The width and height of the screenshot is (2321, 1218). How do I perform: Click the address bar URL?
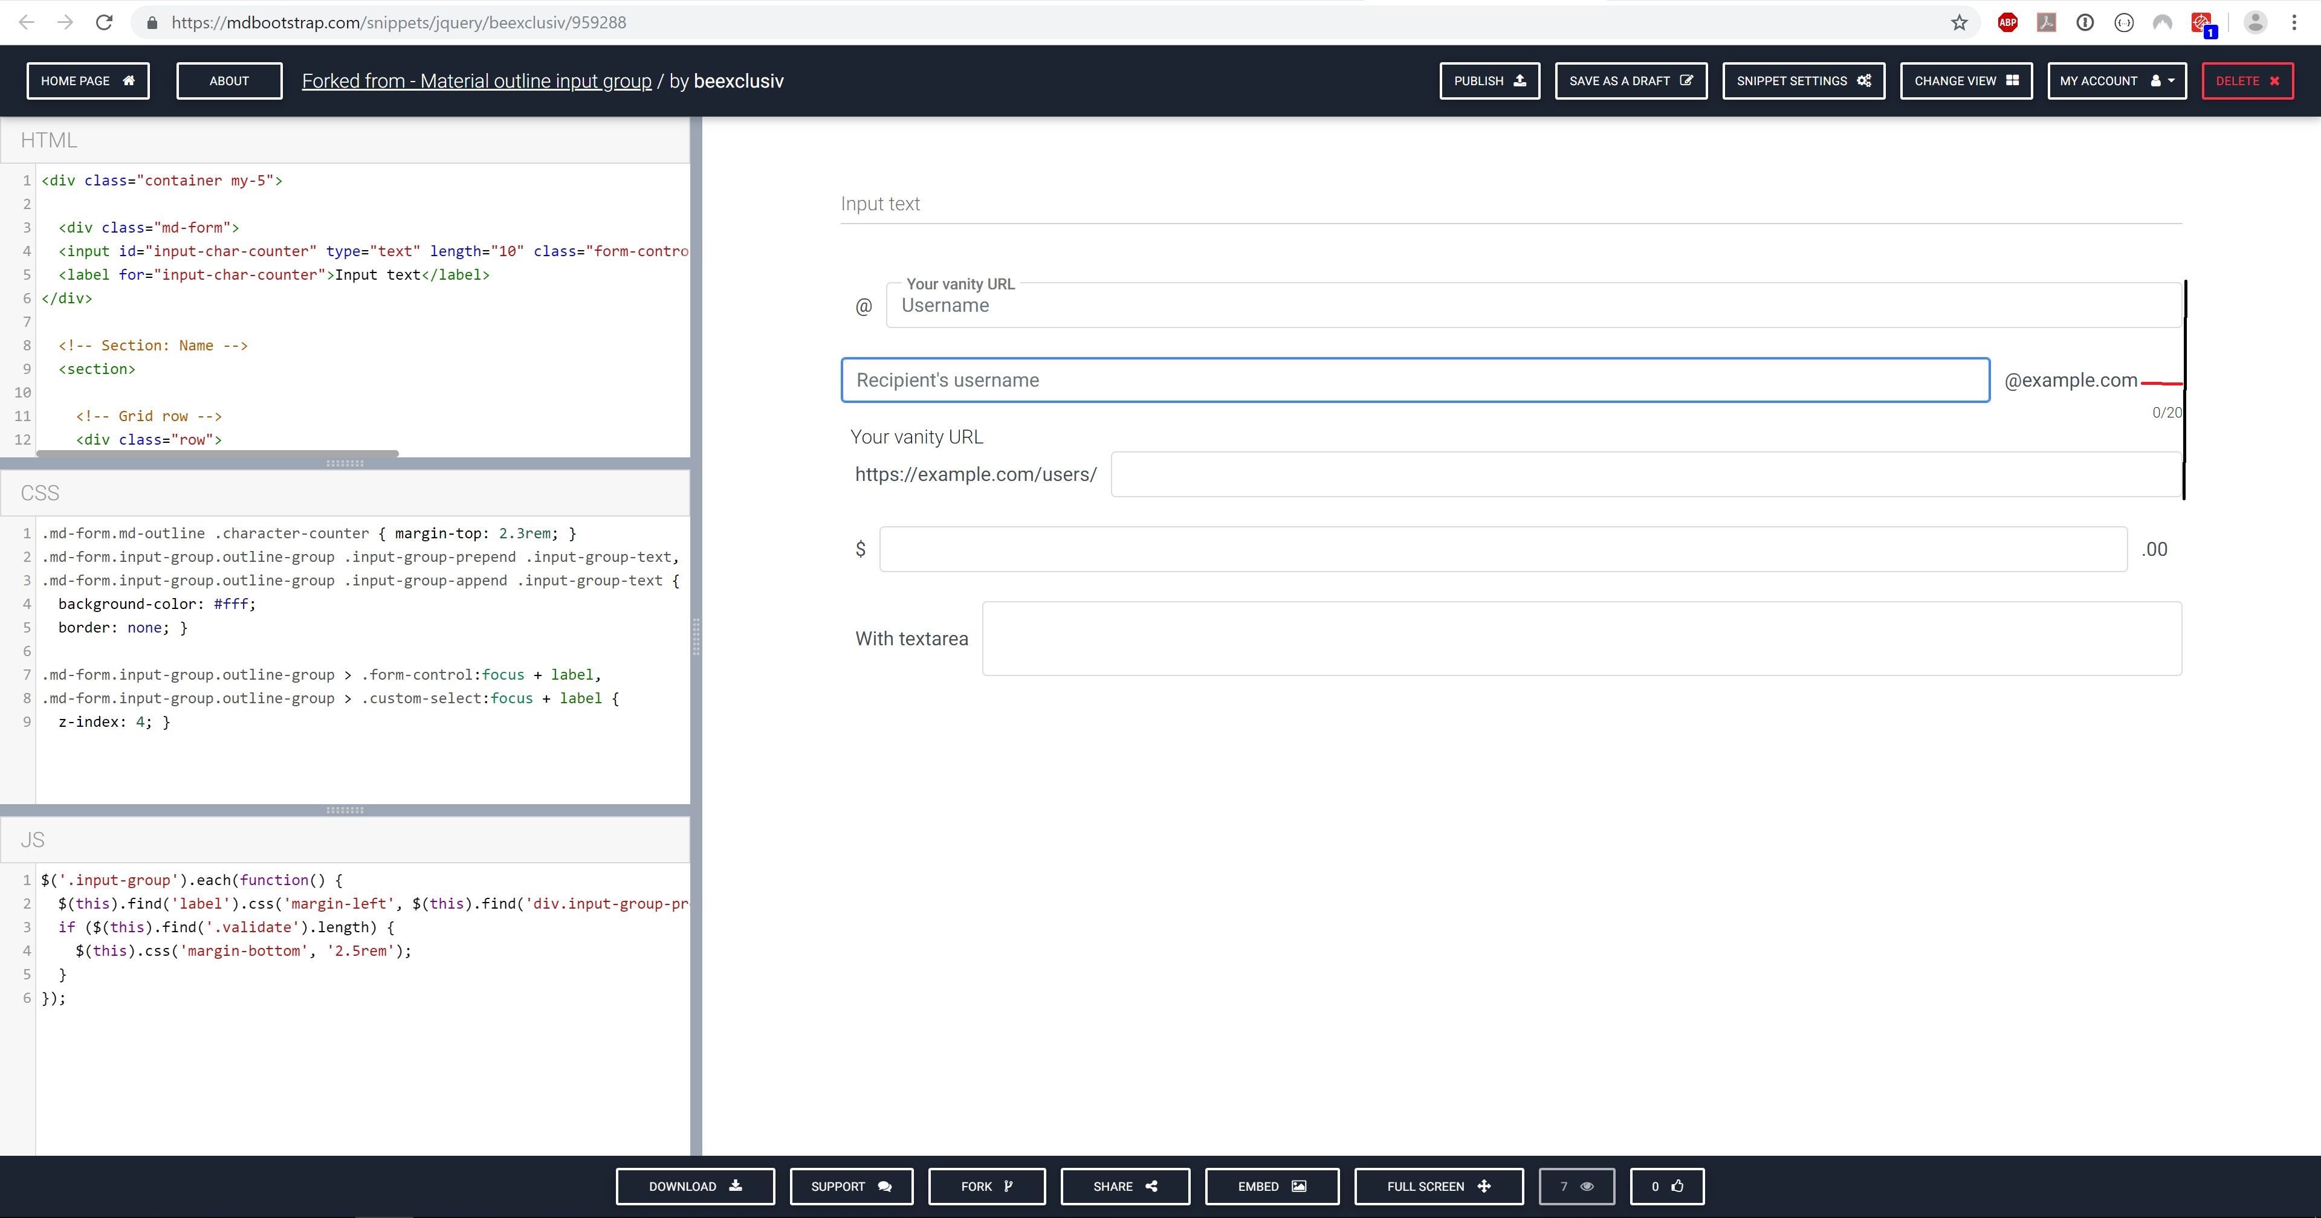[398, 22]
